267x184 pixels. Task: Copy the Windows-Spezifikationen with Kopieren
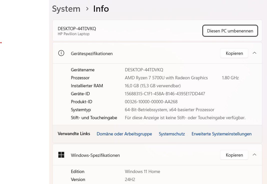point(234,155)
